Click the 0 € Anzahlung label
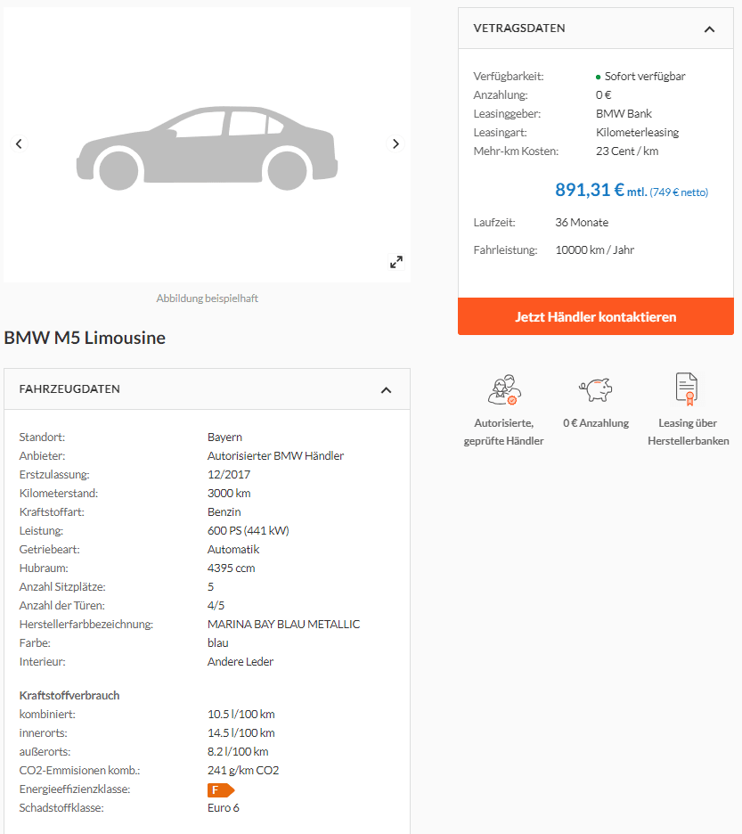Viewport: 742px width, 834px height. click(x=596, y=423)
